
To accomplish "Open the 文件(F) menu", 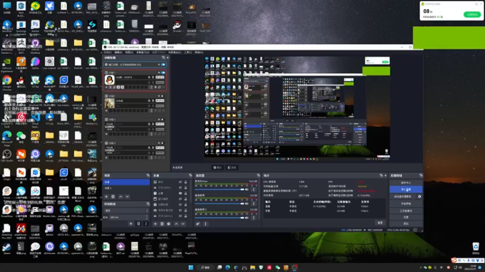I will 107,53.
